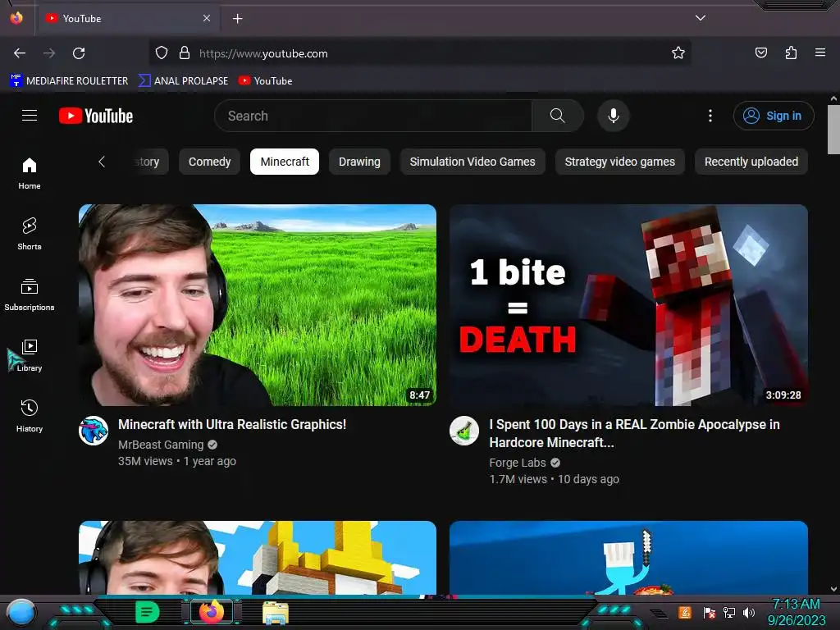Bookmark this page with star icon
Viewport: 840px width, 630px height.
(678, 53)
